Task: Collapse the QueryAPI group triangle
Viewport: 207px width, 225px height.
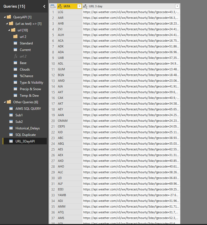Action: click(5, 17)
